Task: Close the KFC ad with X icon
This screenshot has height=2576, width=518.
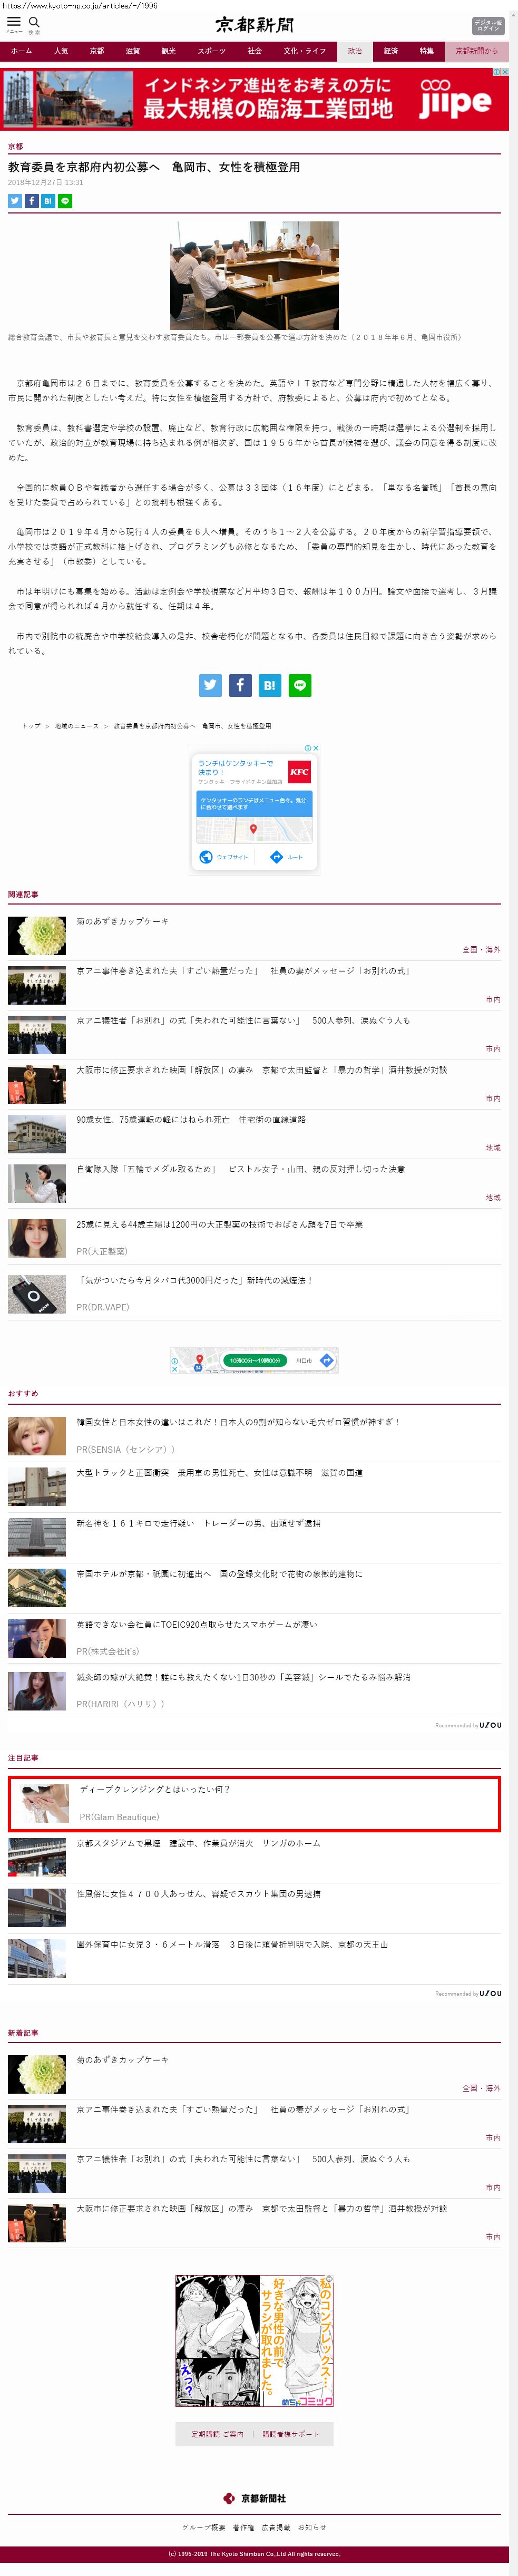Action: (x=316, y=748)
